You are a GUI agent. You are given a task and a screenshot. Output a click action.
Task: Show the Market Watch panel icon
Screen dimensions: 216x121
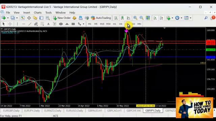[x=23, y=18]
